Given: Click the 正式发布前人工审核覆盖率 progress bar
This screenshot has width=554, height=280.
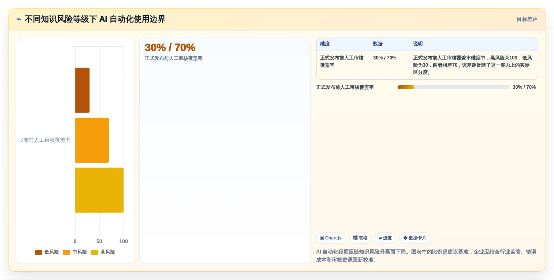Looking at the screenshot, I should pos(453,87).
